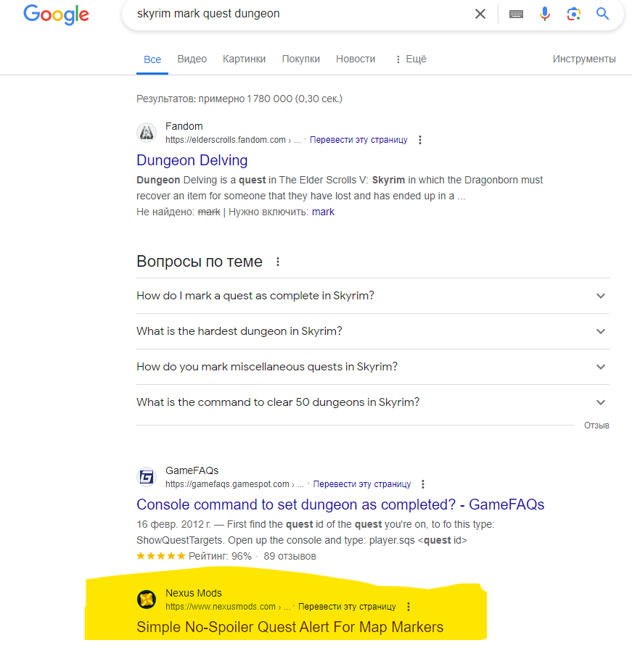Open Console command GameFAQs result link
This screenshot has height=656, width=632.
pos(340,505)
